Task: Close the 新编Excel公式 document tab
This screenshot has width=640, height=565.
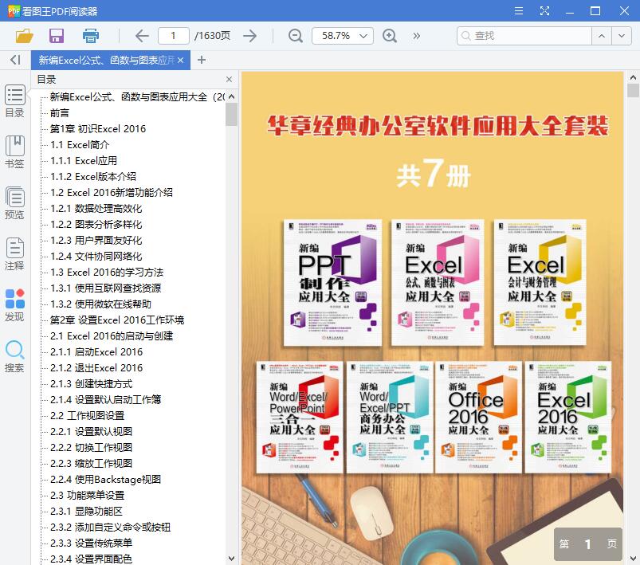Action: tap(181, 61)
